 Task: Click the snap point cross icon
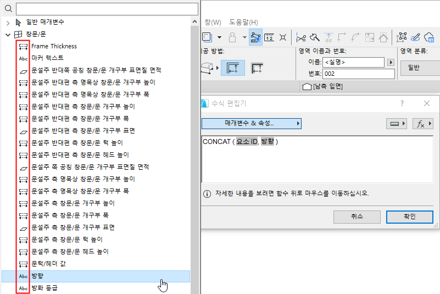tap(283, 37)
